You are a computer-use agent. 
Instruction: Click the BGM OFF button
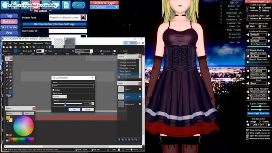click(x=79, y=5)
